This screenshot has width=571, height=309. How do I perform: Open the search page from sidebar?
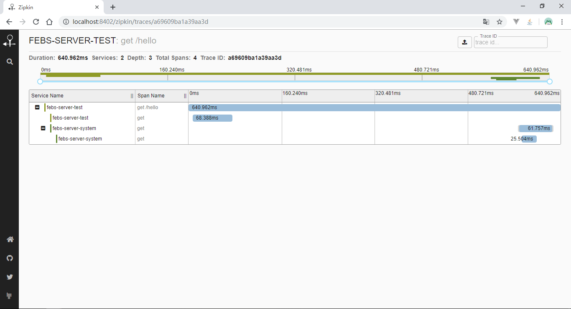pyautogui.click(x=10, y=61)
